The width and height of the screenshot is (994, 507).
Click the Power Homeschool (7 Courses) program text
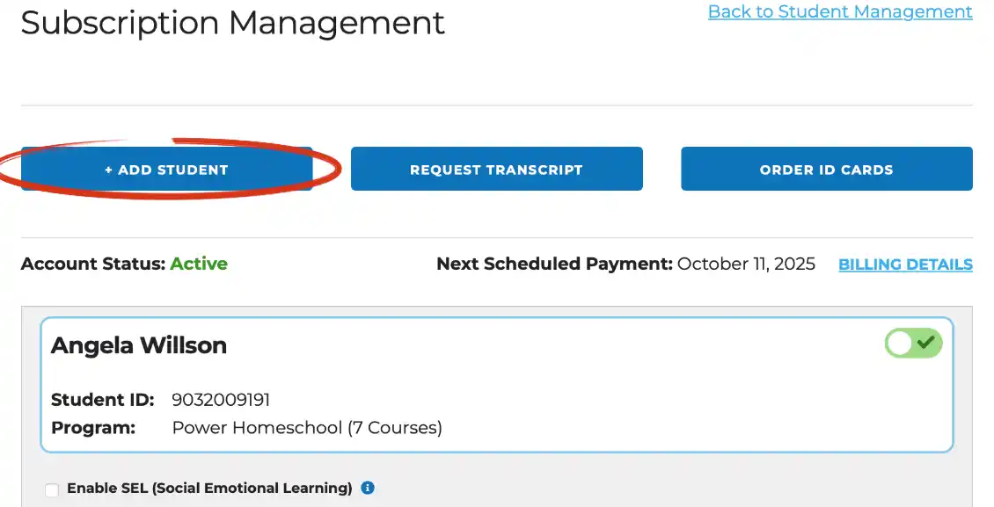(307, 428)
